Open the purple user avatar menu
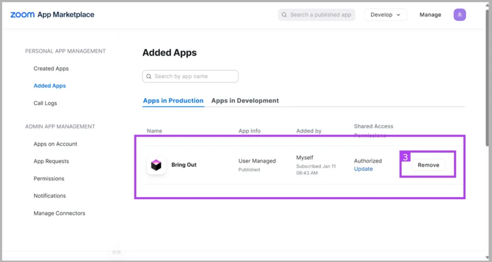The image size is (492, 262). click(x=460, y=15)
